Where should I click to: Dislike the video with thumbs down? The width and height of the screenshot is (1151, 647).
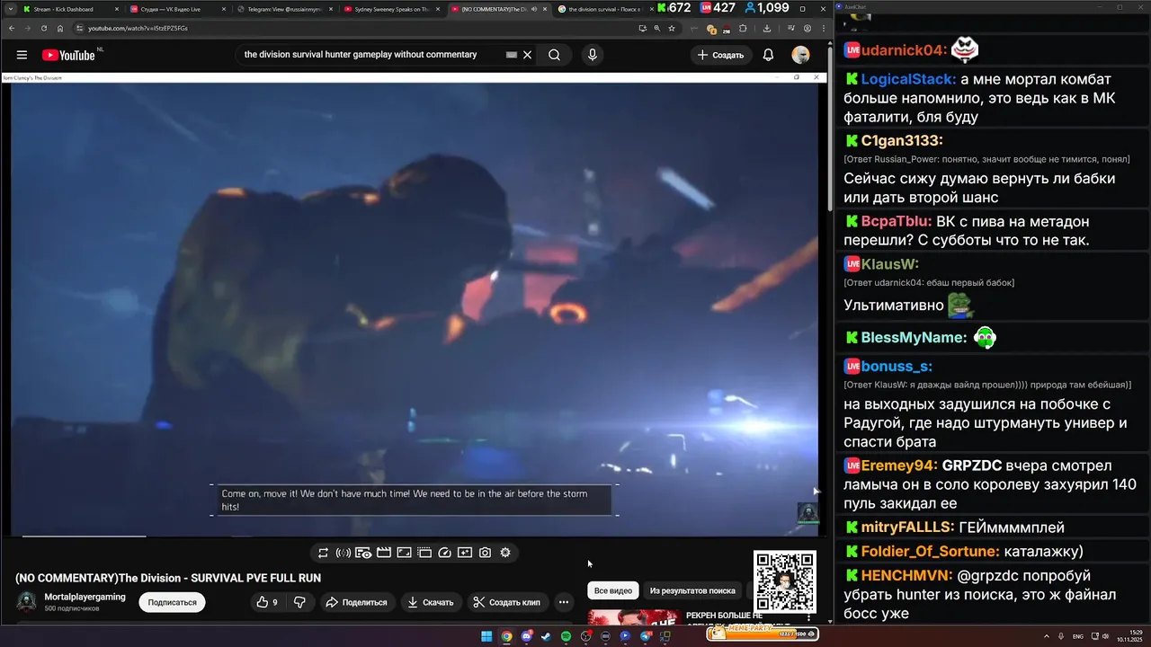(x=300, y=602)
